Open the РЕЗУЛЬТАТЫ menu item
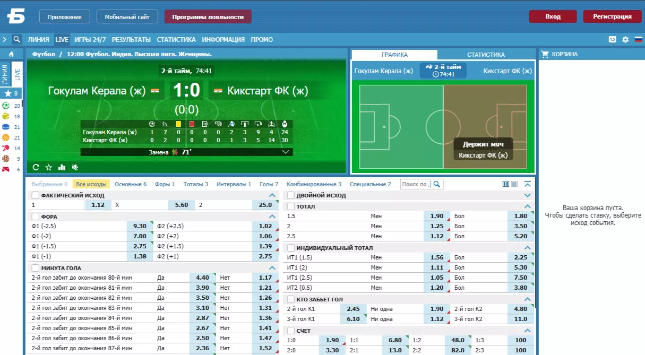The width and height of the screenshot is (645, 355). [131, 39]
